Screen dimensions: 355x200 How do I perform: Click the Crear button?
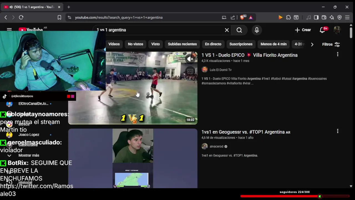click(303, 30)
